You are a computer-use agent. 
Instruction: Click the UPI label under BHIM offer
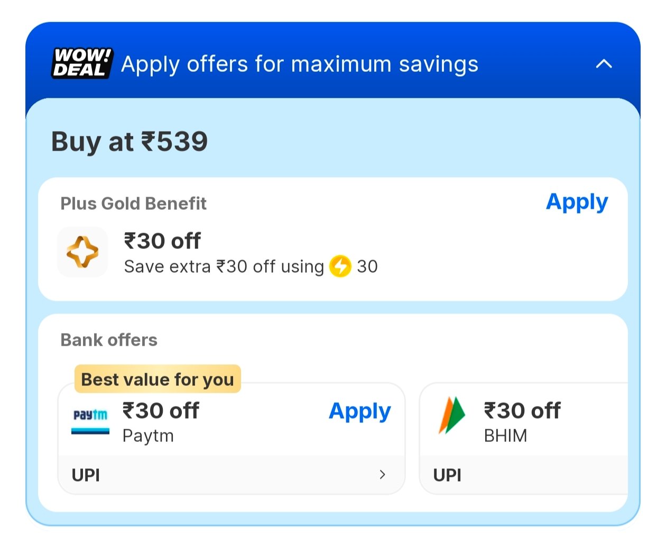tap(447, 475)
